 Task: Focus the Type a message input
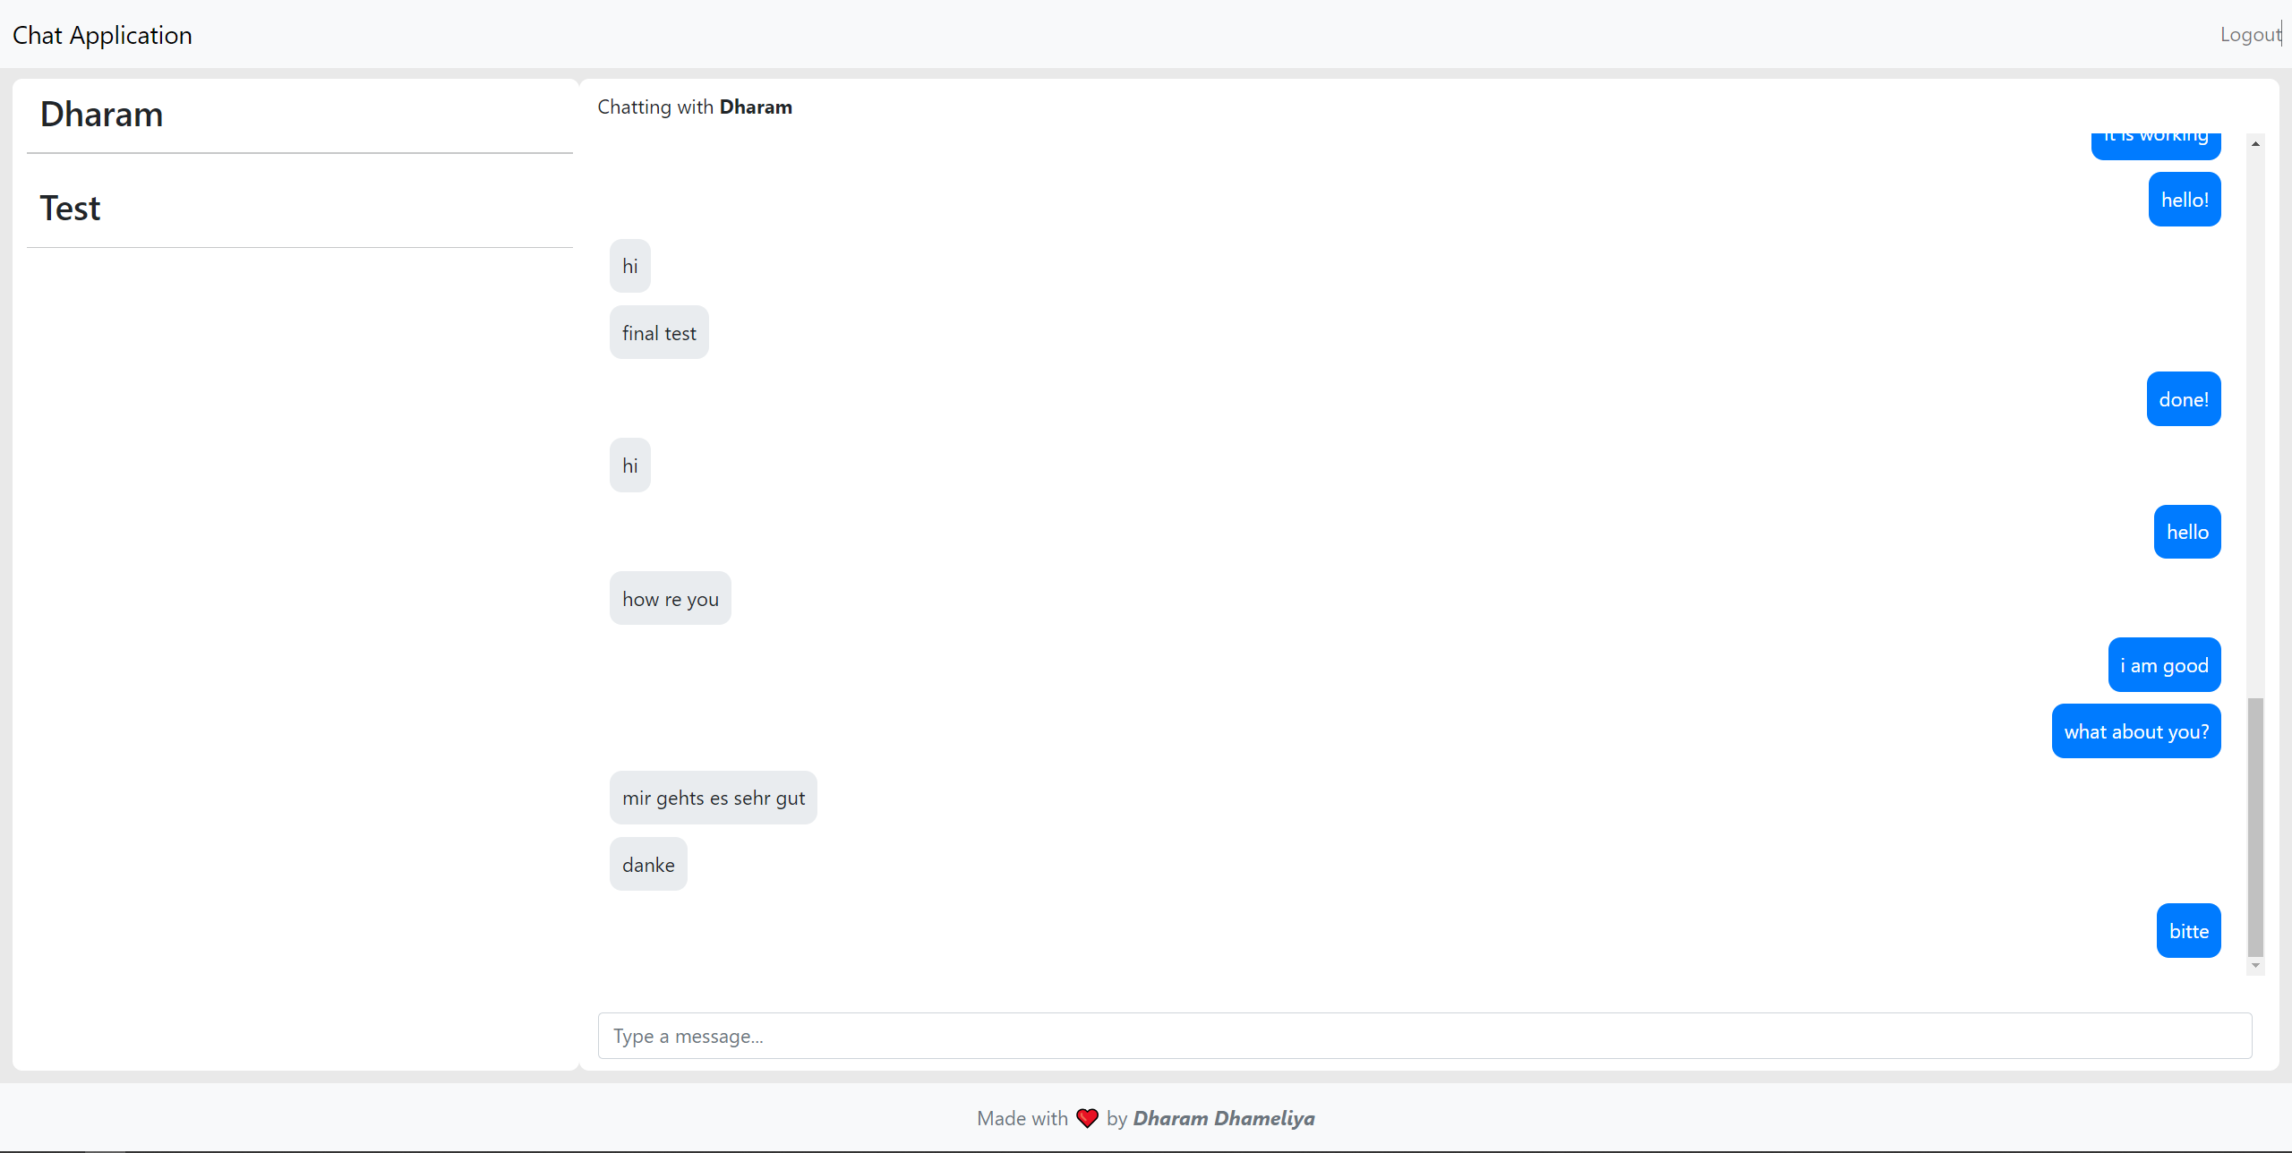(1424, 1036)
